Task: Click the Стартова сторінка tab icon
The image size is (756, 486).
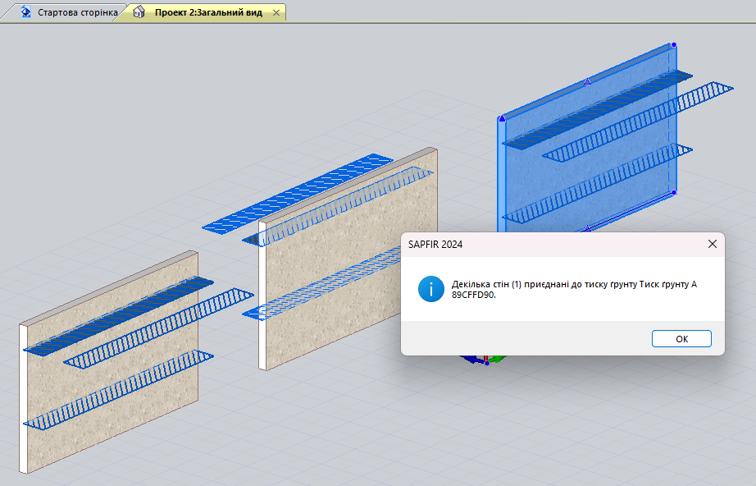Action: click(27, 13)
